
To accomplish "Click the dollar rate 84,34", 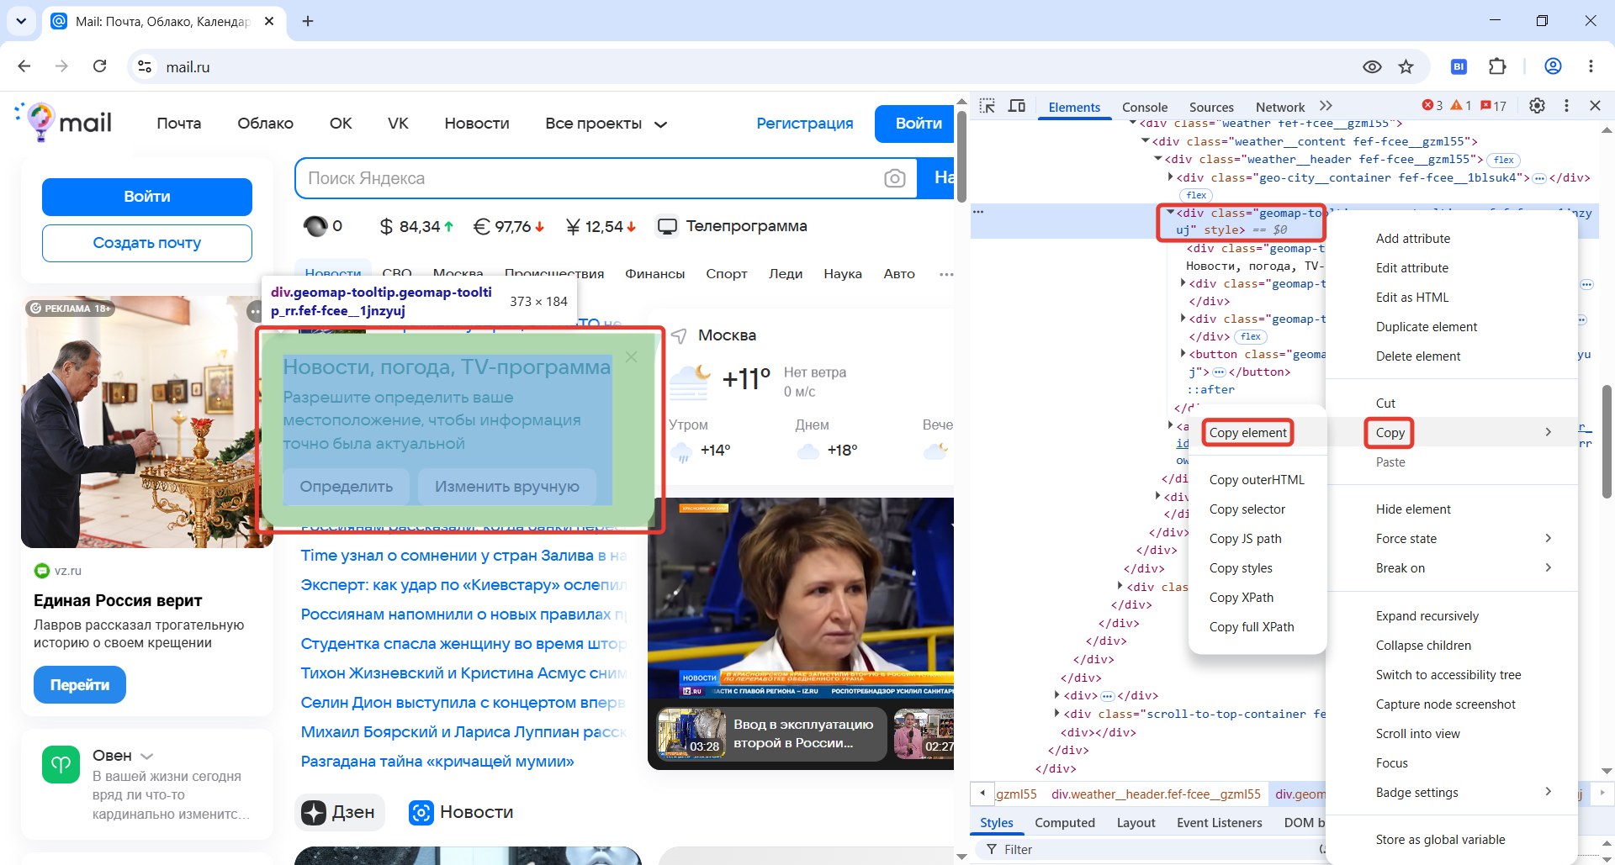I will [416, 226].
